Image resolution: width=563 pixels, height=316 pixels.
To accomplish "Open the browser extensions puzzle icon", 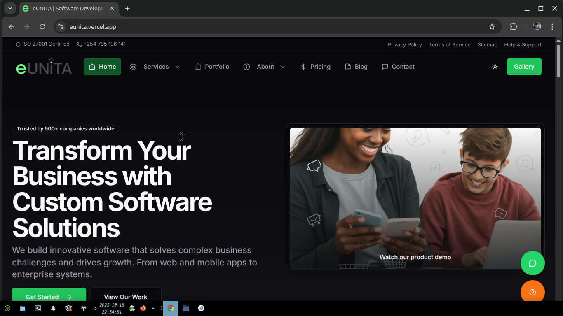I will [x=514, y=26].
